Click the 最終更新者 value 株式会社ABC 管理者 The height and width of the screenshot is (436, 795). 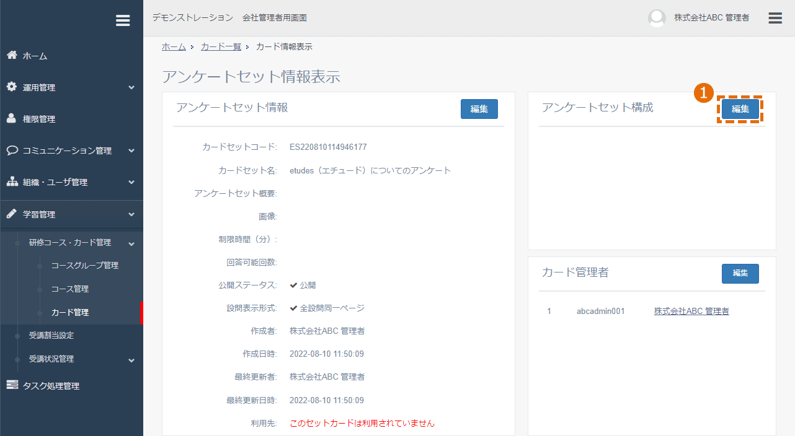point(327,377)
